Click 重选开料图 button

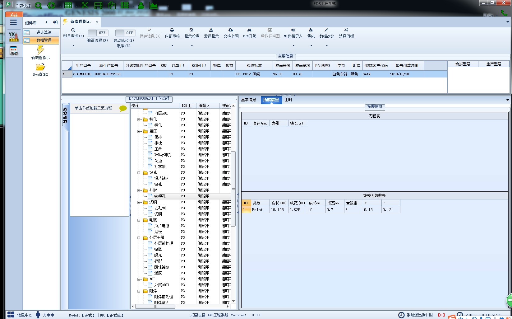(x=270, y=33)
